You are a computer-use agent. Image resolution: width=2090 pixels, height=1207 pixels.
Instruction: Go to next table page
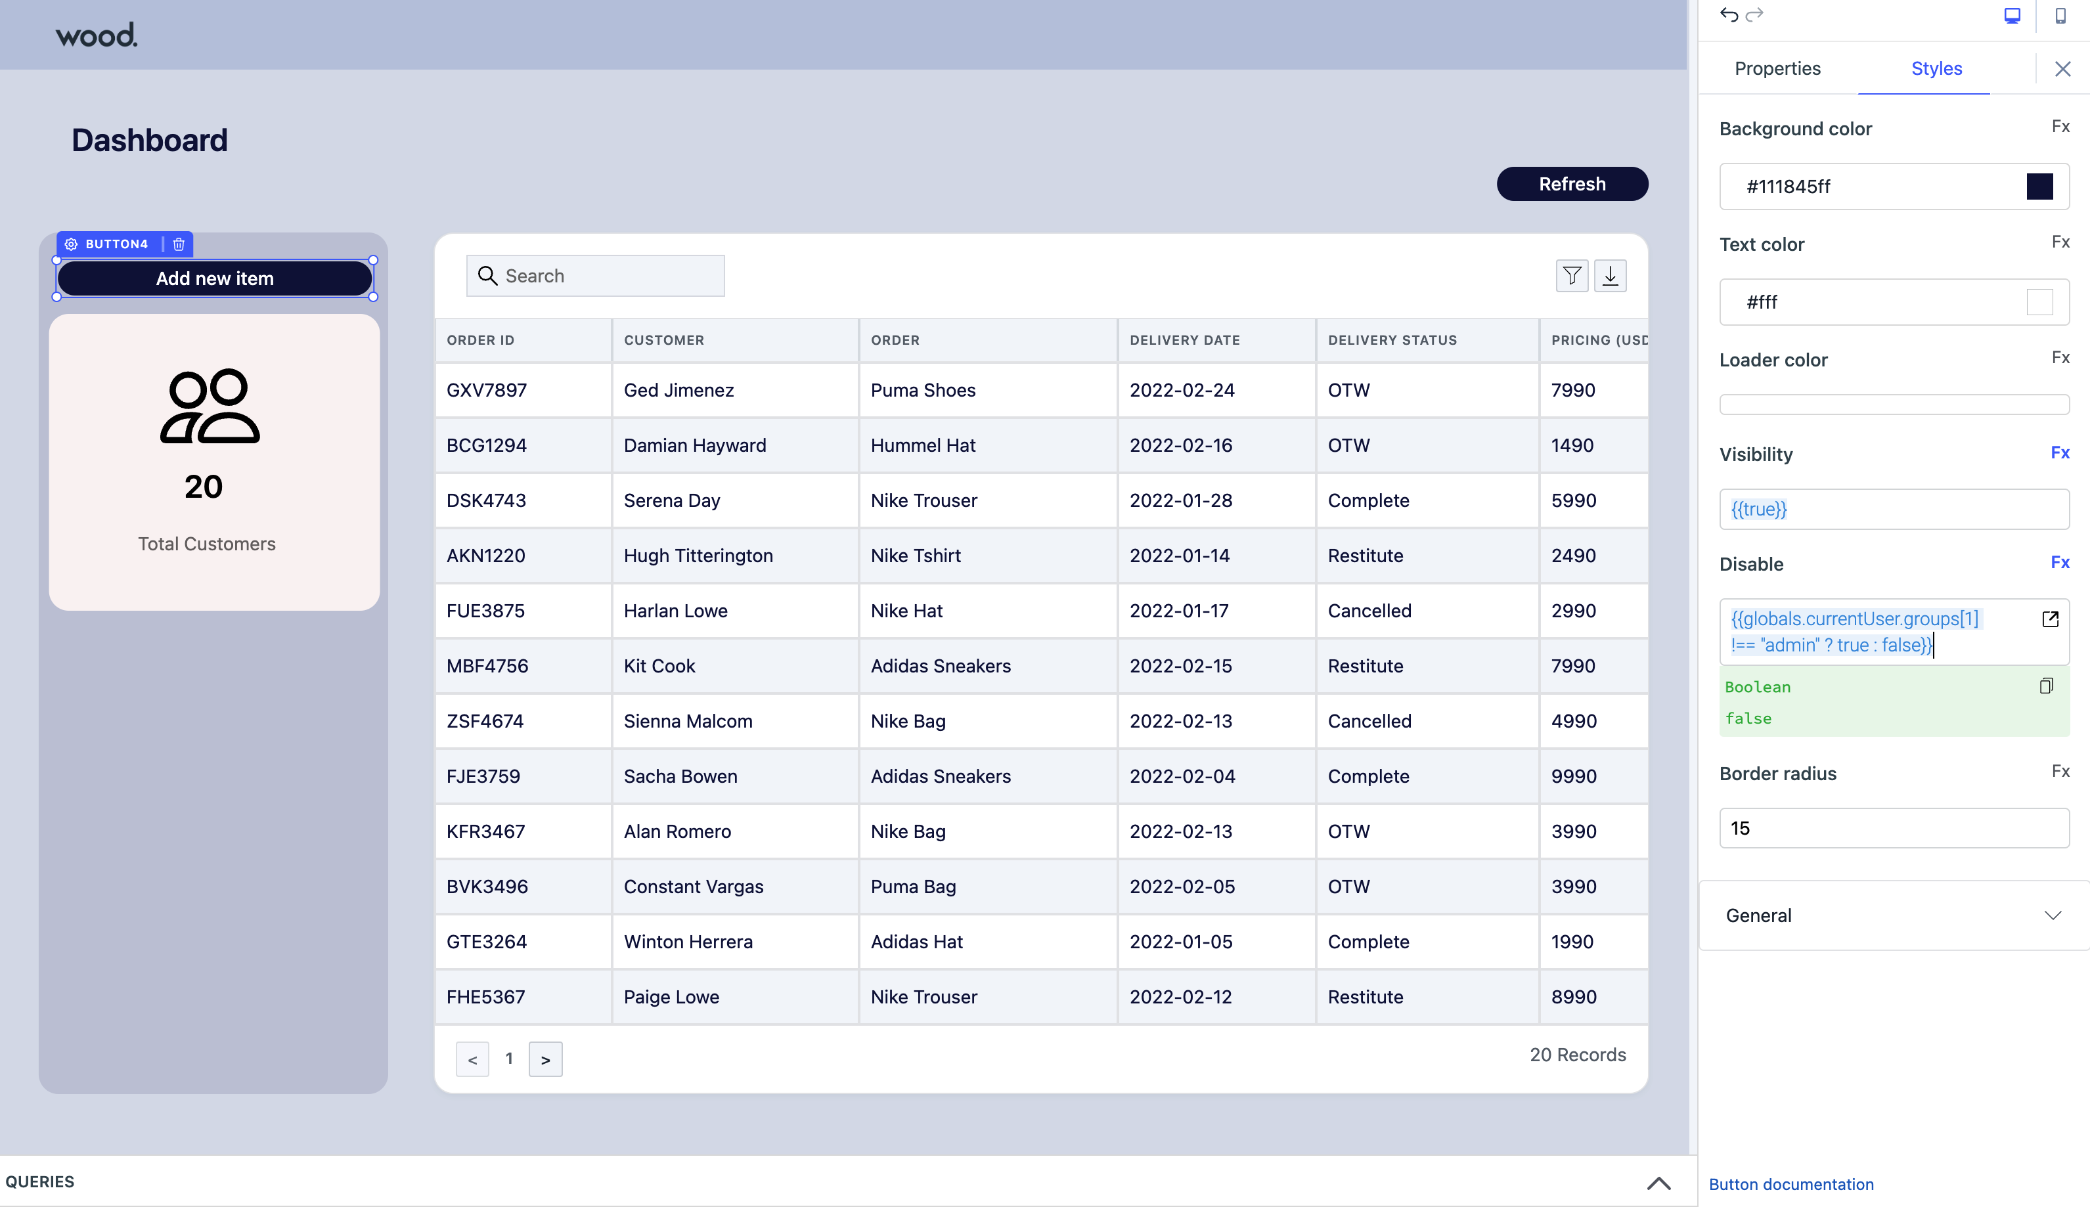click(546, 1059)
